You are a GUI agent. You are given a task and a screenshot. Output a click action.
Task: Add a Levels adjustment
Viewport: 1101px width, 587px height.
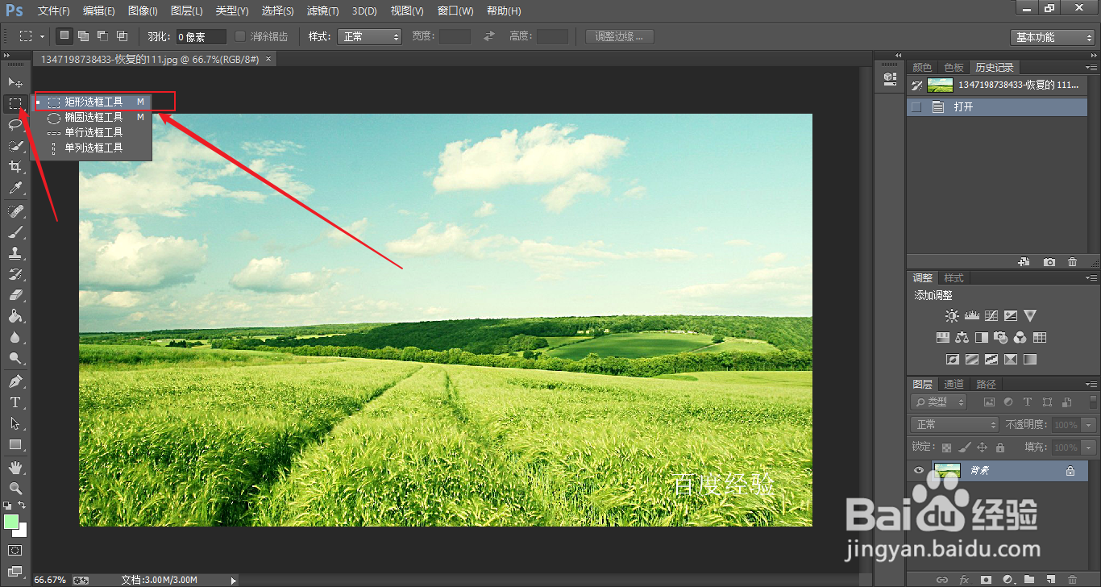971,316
